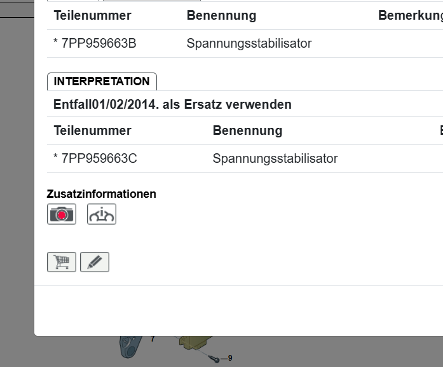443x367 pixels.
Task: Select the INTERPRETATION tab
Action: pyautogui.click(x=102, y=81)
